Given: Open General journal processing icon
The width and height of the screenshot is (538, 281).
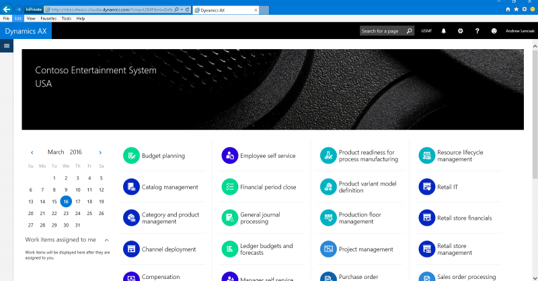Looking at the screenshot, I should [230, 218].
